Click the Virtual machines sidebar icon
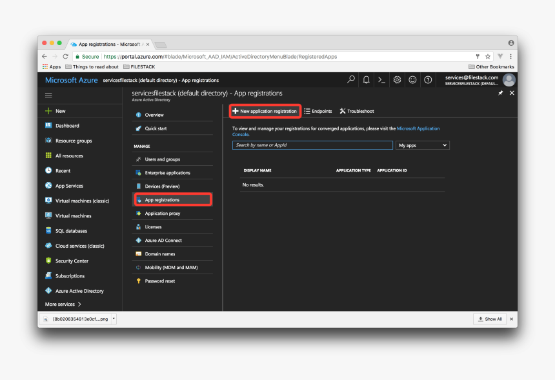The width and height of the screenshot is (555, 380). click(48, 215)
